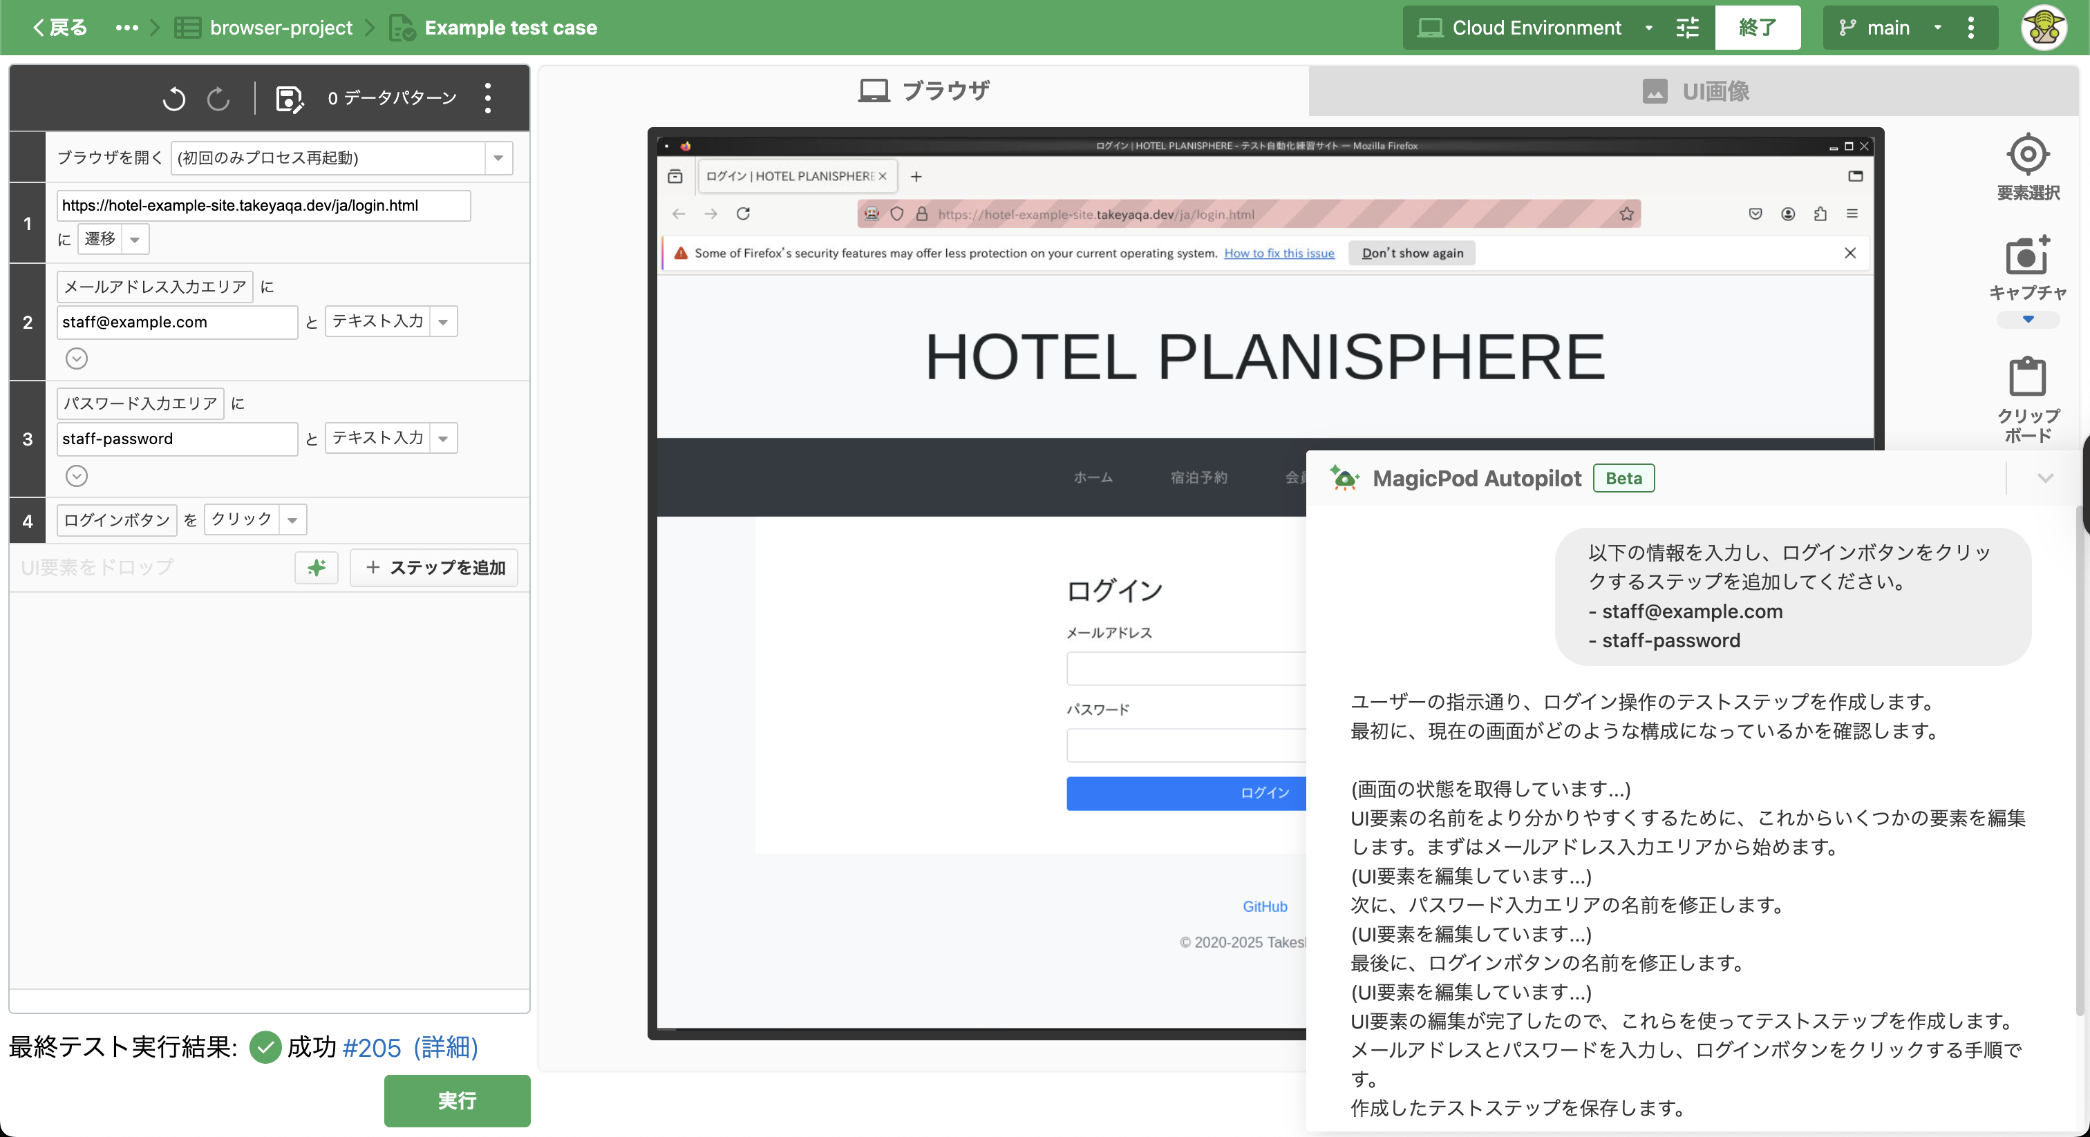The width and height of the screenshot is (2090, 1137).
Task: Expand step 3 details chevron
Action: pos(76,476)
